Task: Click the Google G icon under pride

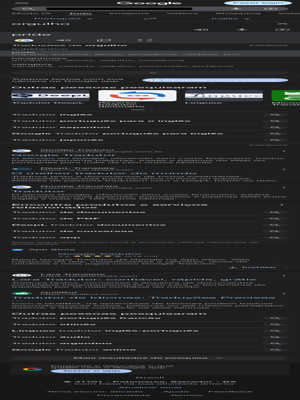Action: [24, 40]
